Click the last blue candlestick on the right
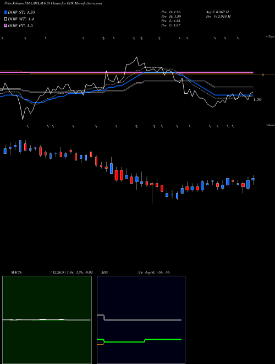This screenshot has height=364, width=275. pyautogui.click(x=253, y=179)
